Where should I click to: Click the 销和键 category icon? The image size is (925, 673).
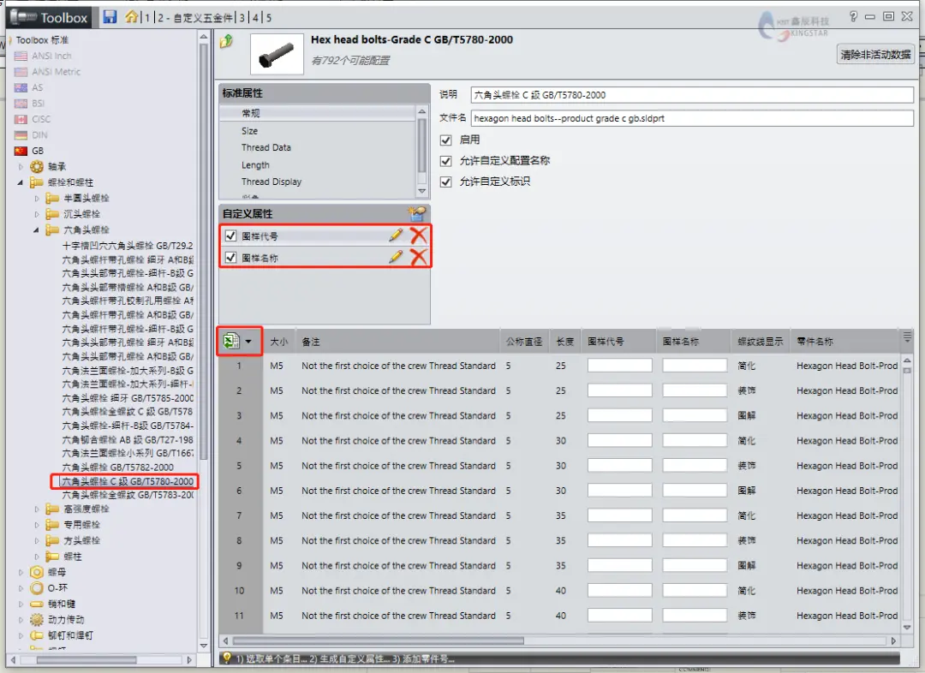tap(37, 604)
